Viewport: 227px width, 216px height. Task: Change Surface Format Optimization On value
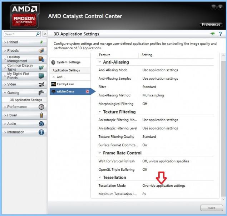point(145,145)
